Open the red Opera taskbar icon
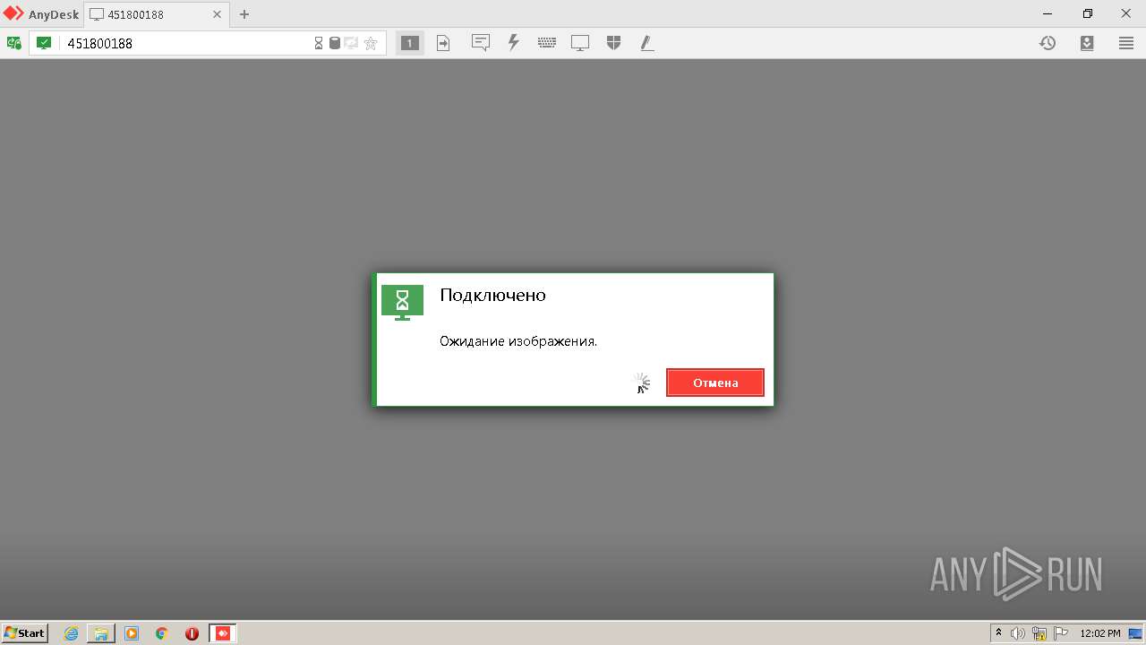The image size is (1146, 645). tap(192, 633)
